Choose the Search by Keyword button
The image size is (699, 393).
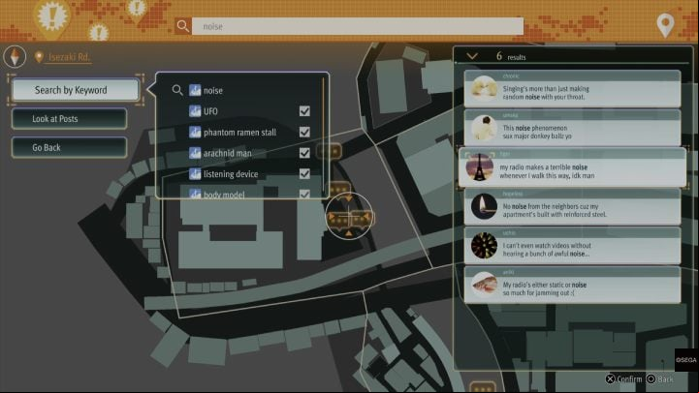point(76,90)
